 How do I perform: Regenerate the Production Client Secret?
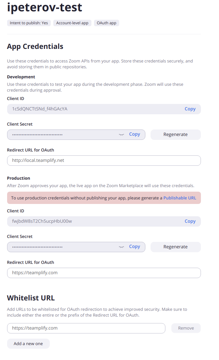click(x=175, y=247)
